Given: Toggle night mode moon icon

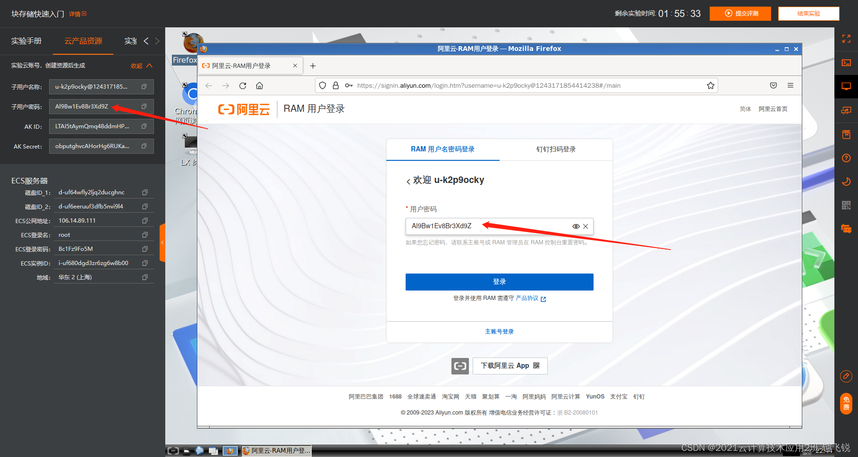Looking at the screenshot, I should pyautogui.click(x=846, y=182).
